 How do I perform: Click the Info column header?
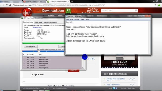(40, 55)
